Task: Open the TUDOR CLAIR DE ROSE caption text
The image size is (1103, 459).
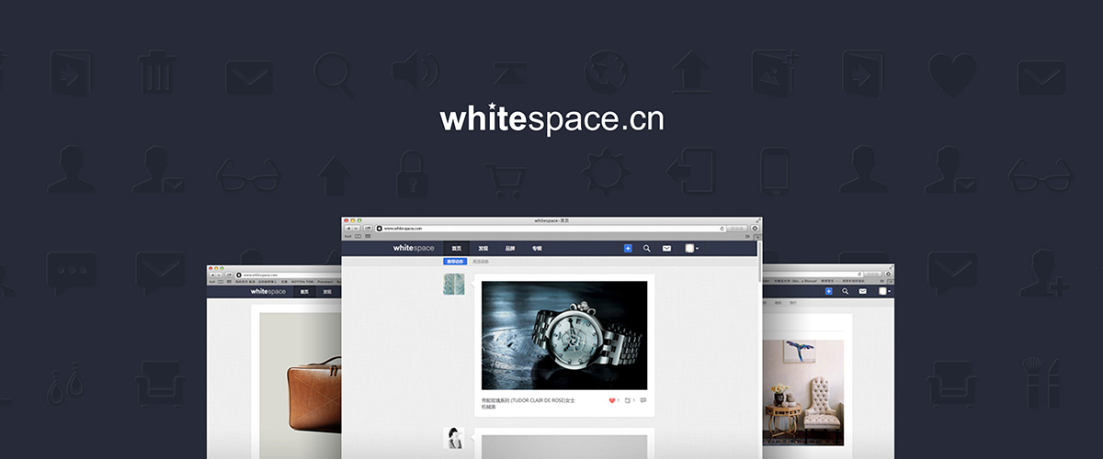Action: 529,404
